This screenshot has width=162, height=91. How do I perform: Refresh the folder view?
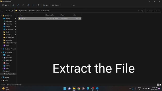tap(142, 11)
